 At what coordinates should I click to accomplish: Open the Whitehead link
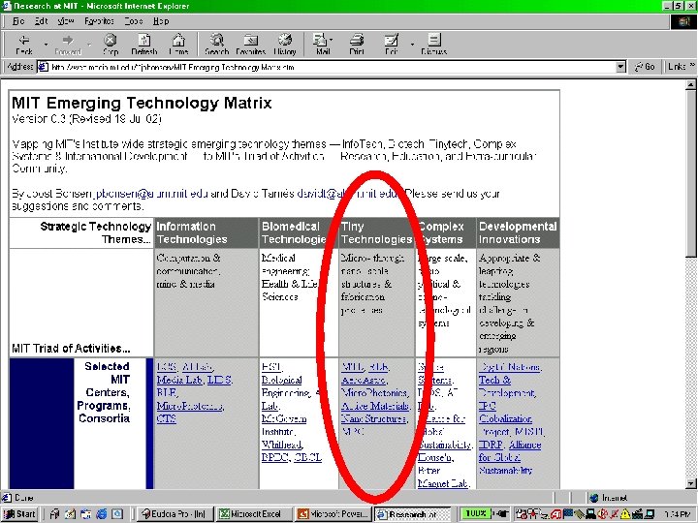click(x=282, y=445)
